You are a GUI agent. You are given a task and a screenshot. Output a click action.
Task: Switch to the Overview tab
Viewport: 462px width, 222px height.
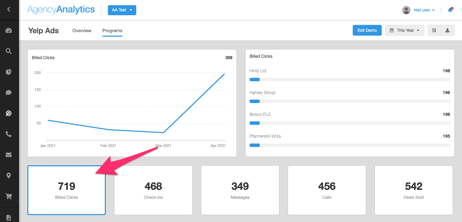point(82,31)
